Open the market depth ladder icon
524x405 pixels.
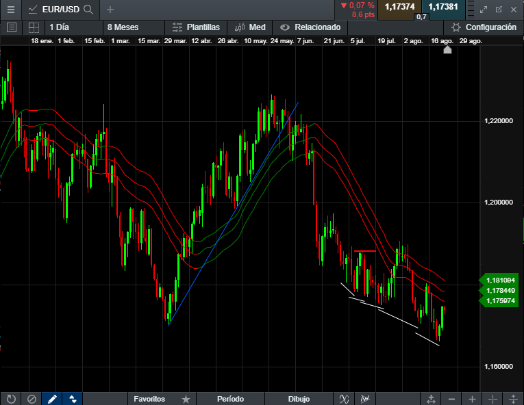[x=471, y=9]
